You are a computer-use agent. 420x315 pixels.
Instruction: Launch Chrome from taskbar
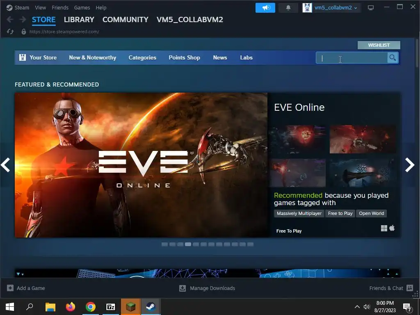click(91, 307)
